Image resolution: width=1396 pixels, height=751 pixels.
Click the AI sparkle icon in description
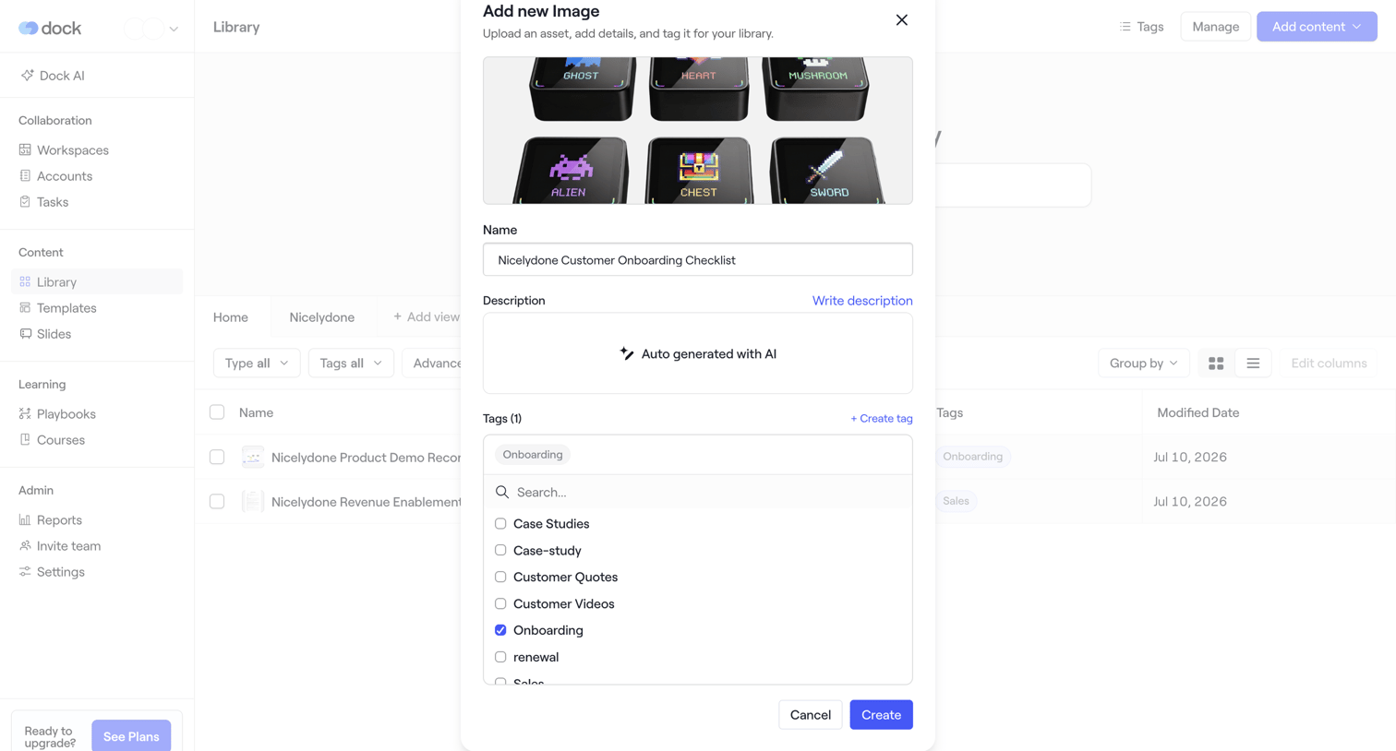tap(627, 353)
